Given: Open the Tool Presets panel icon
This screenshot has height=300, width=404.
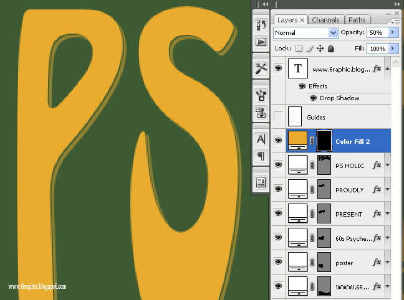Looking at the screenshot, I should click(x=261, y=68).
